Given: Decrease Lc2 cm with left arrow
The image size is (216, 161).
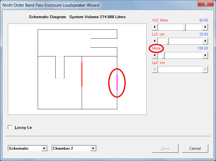Looking at the screenshot, I should coord(155,41).
